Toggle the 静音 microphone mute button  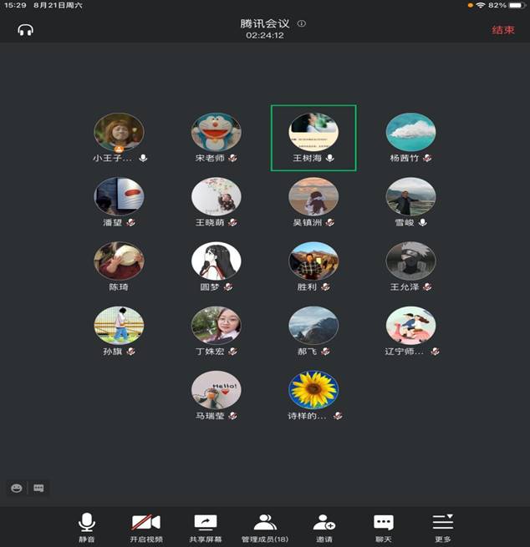pos(87,526)
